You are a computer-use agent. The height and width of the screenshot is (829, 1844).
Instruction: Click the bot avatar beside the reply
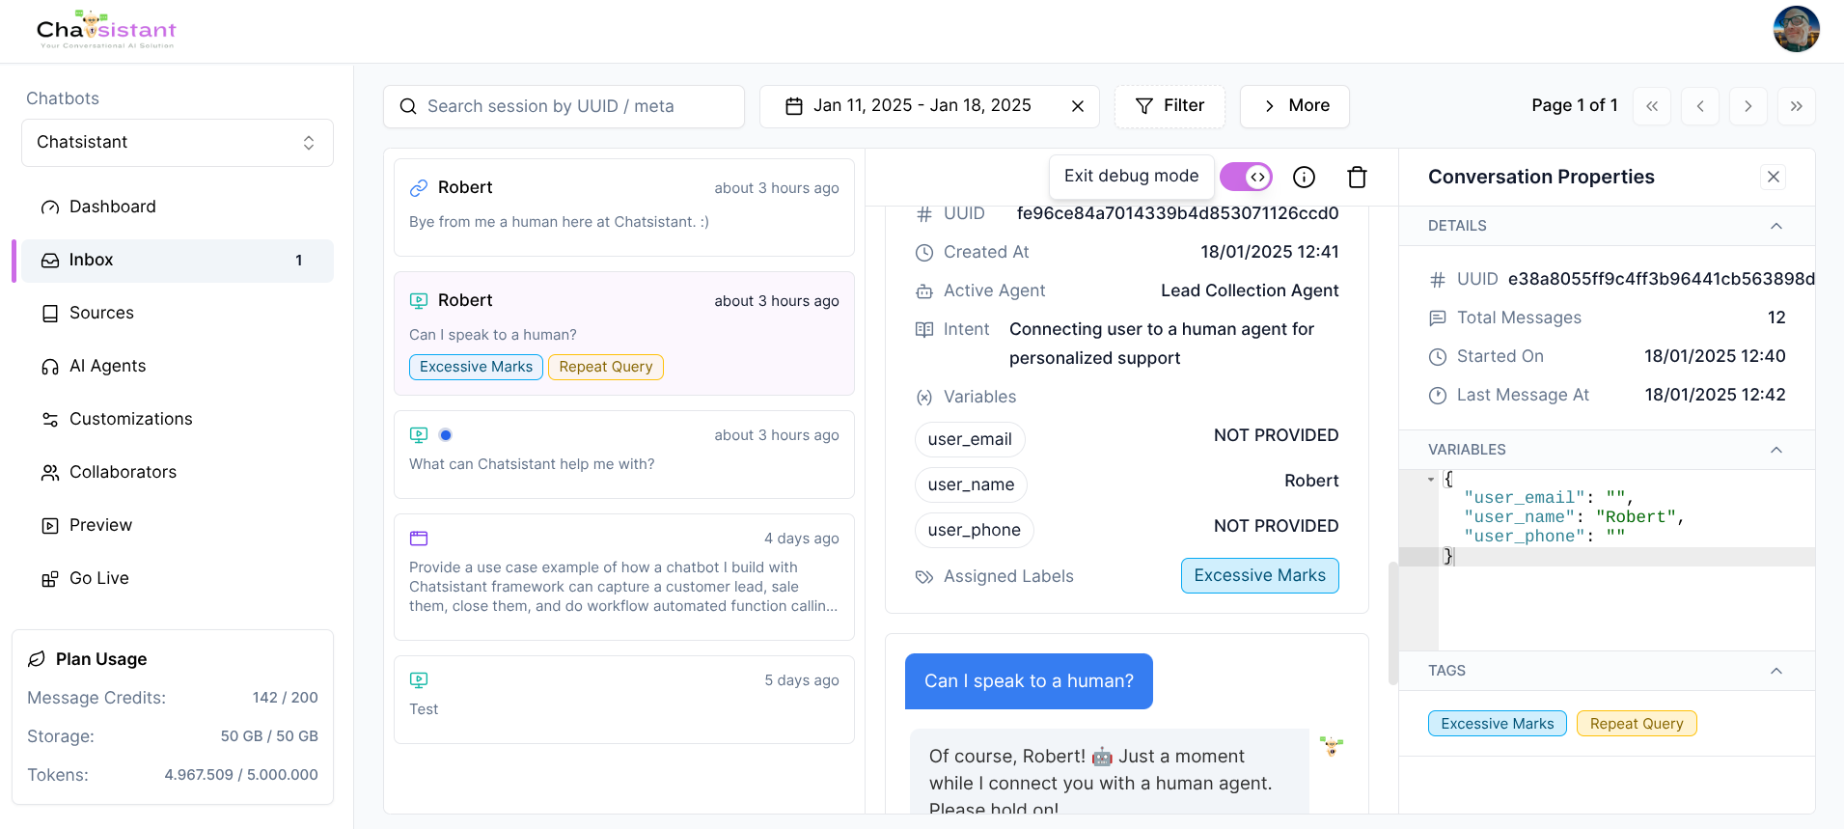(1333, 745)
